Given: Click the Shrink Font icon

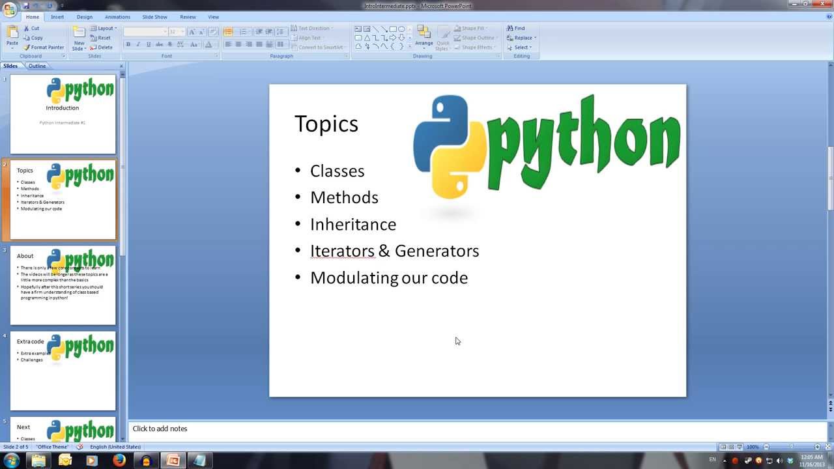Looking at the screenshot, I should [x=201, y=32].
